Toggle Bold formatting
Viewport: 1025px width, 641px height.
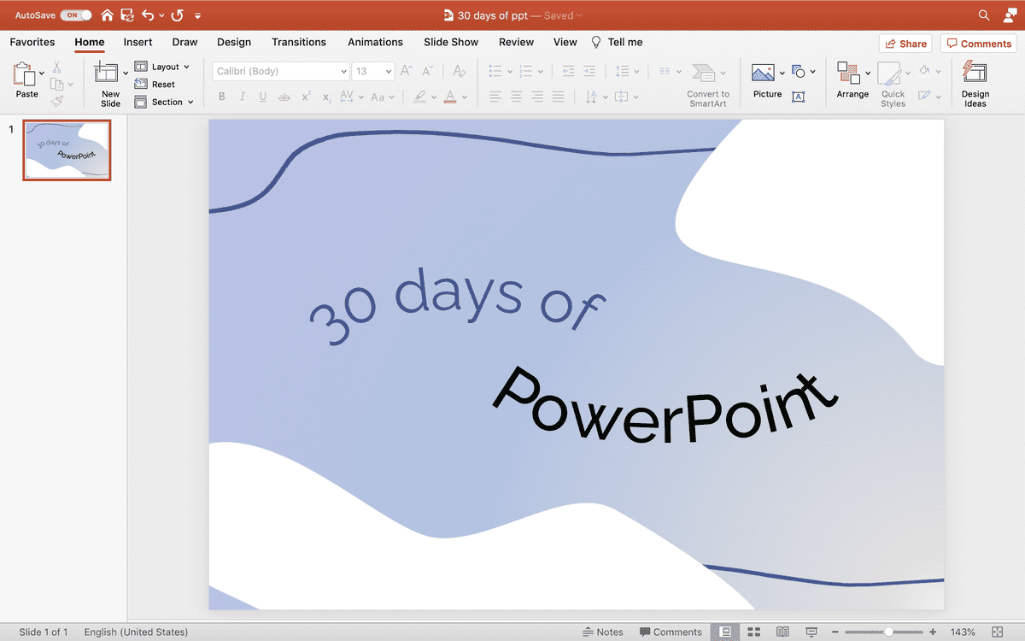pos(222,97)
